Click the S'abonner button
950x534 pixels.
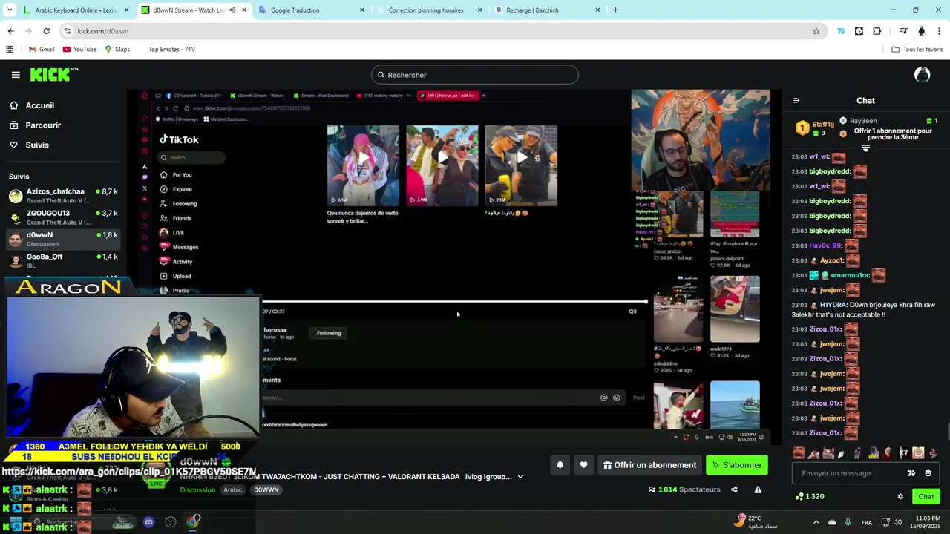[736, 465]
